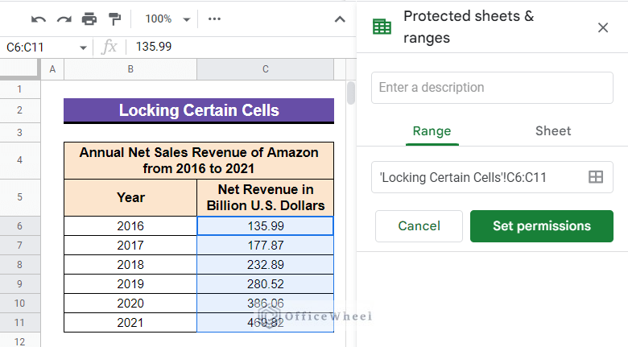Click cell containing 232.89
The height and width of the screenshot is (347, 628).
265,264
